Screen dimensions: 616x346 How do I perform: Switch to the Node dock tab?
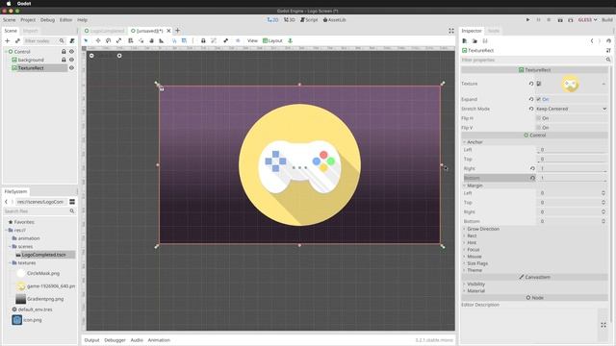pyautogui.click(x=494, y=31)
